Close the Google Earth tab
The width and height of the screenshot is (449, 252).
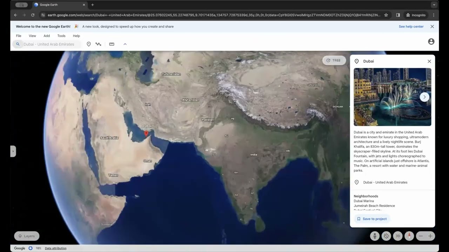pos(84,5)
